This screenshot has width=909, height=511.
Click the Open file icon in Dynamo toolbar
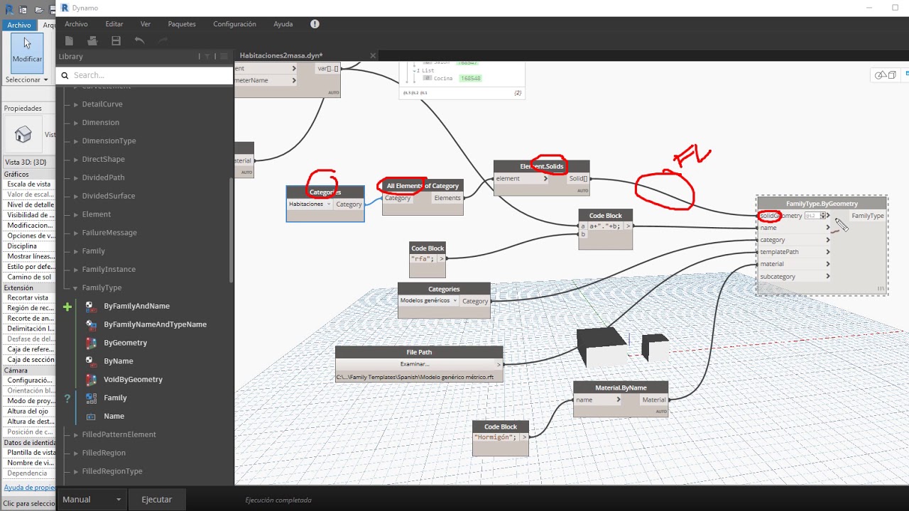(92, 41)
